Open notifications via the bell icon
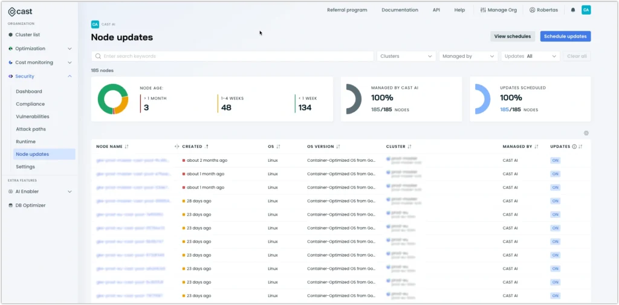The width and height of the screenshot is (619, 305). coord(573,10)
